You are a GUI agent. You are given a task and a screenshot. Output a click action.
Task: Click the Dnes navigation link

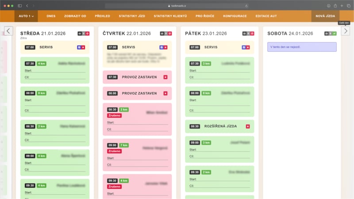tap(51, 16)
